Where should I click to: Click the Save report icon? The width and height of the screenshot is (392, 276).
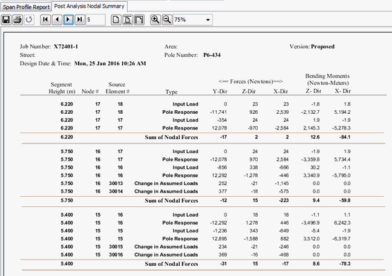[6, 19]
